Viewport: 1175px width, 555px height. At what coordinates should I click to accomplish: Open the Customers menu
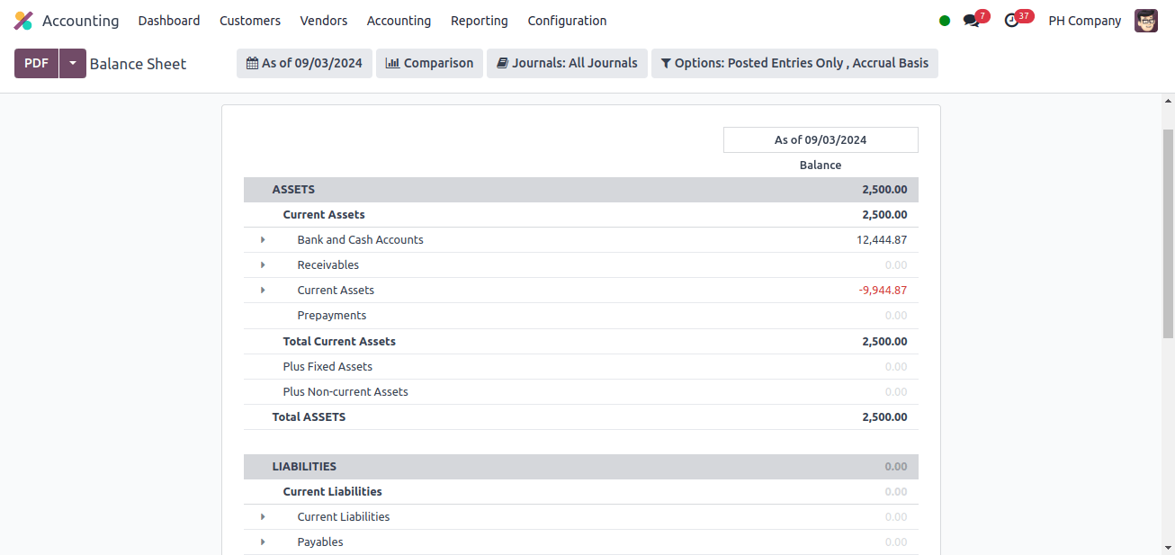click(x=250, y=21)
